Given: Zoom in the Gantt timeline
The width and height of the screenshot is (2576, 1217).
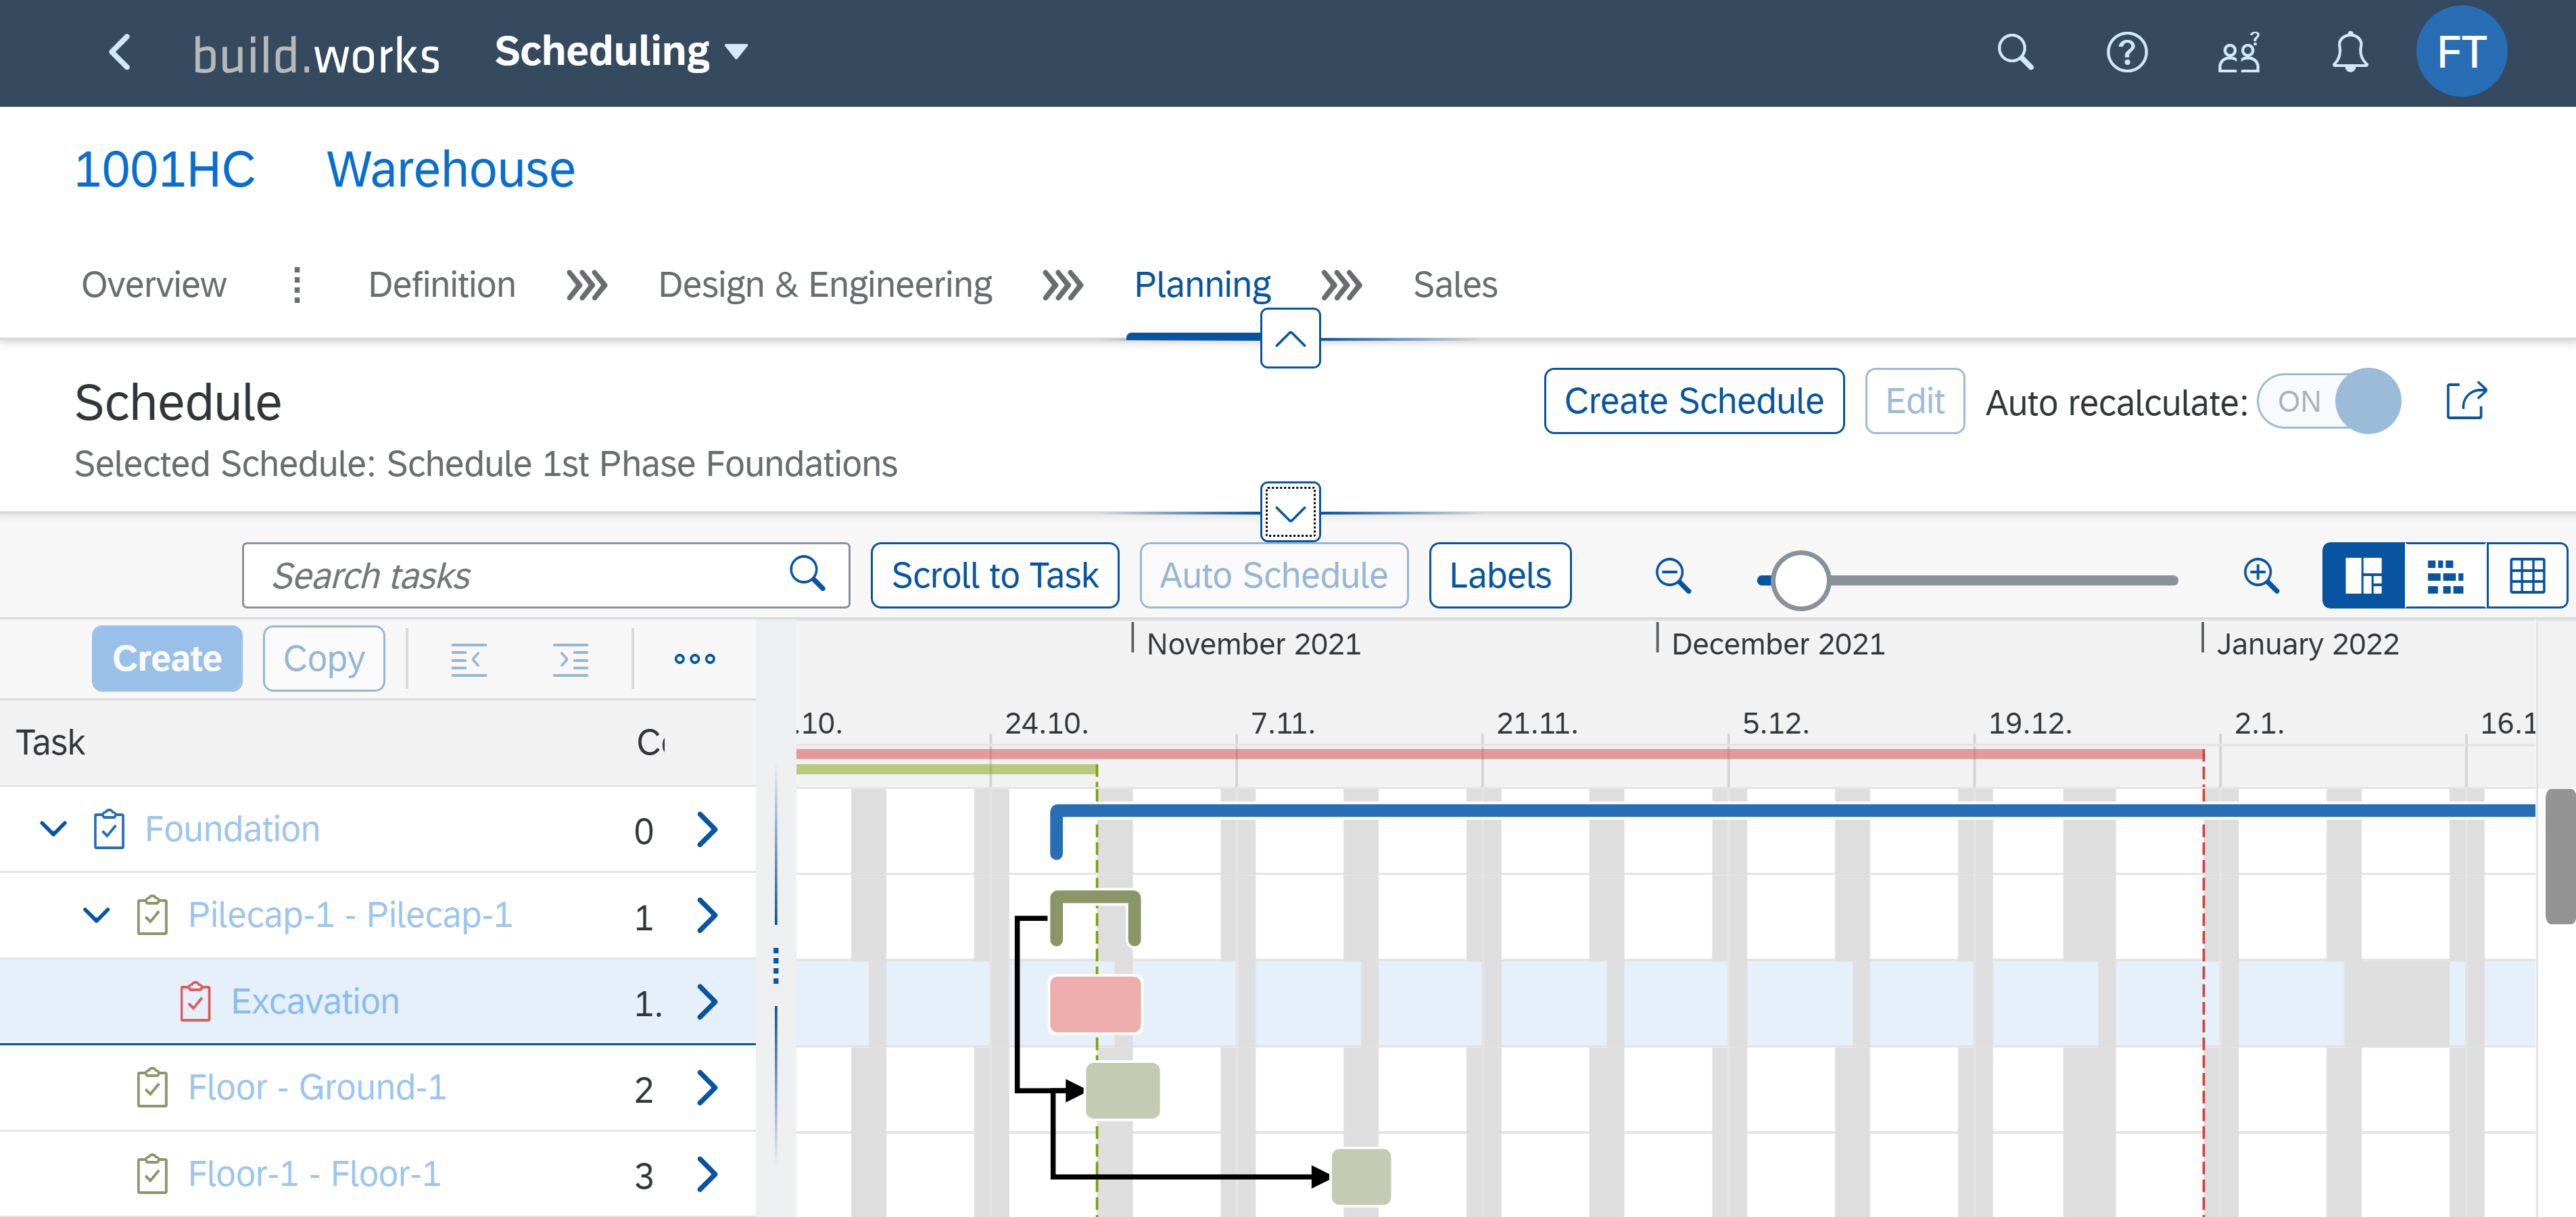Looking at the screenshot, I should (2261, 576).
